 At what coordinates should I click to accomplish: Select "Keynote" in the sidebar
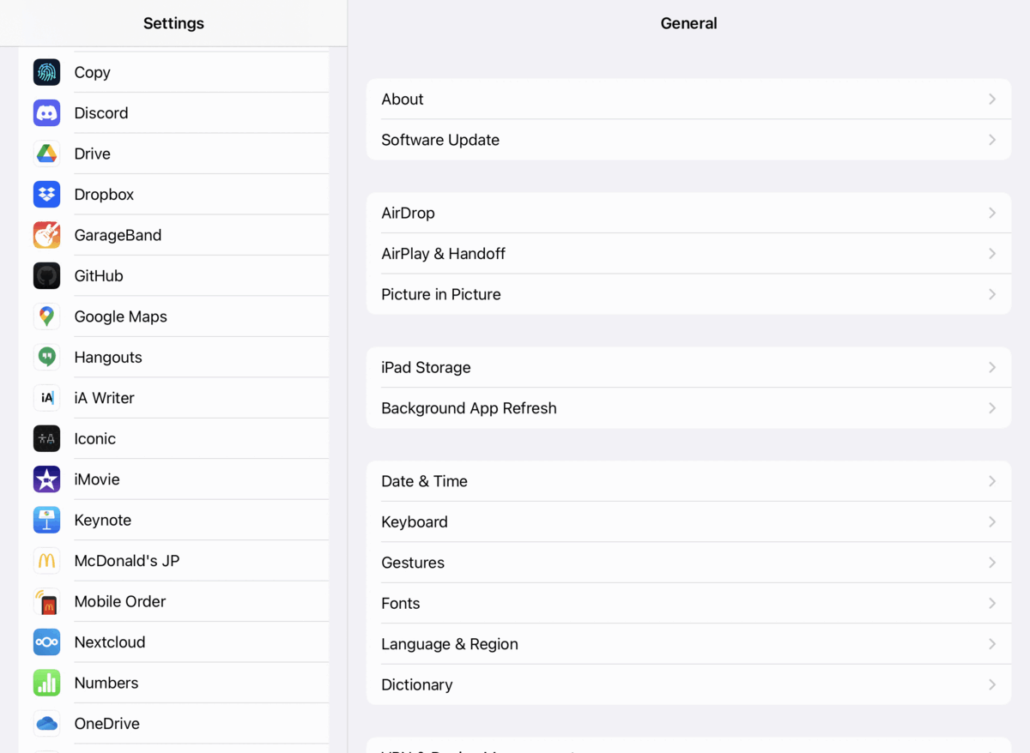[x=102, y=521]
